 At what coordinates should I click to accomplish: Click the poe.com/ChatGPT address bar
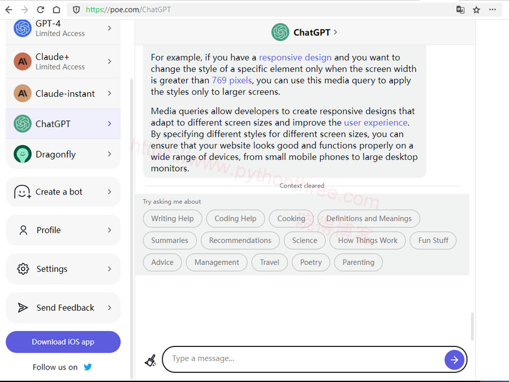[260, 10]
